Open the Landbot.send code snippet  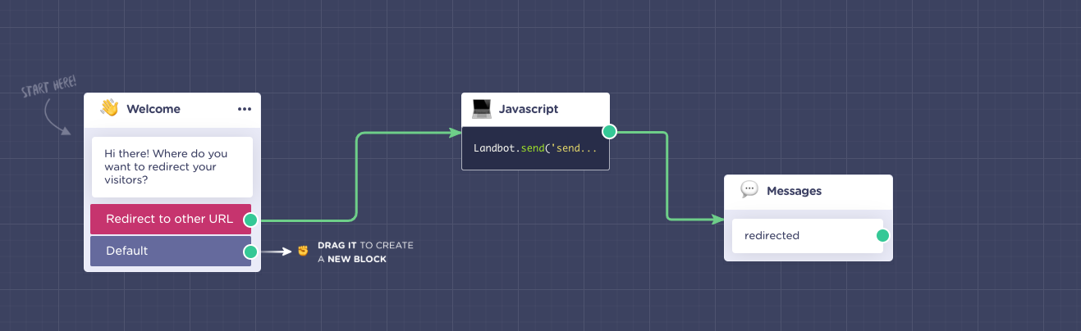click(x=535, y=148)
